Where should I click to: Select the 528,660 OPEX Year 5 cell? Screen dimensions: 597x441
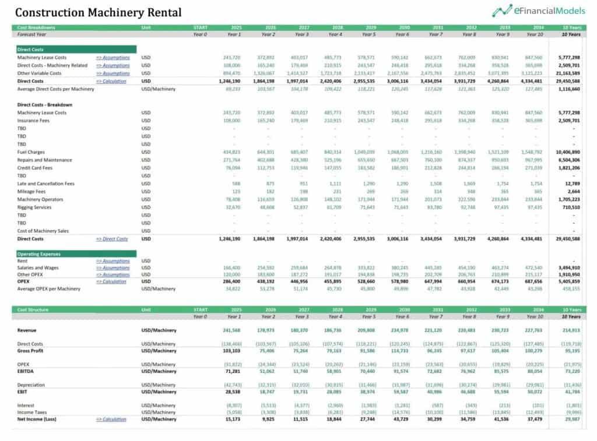[366, 281]
